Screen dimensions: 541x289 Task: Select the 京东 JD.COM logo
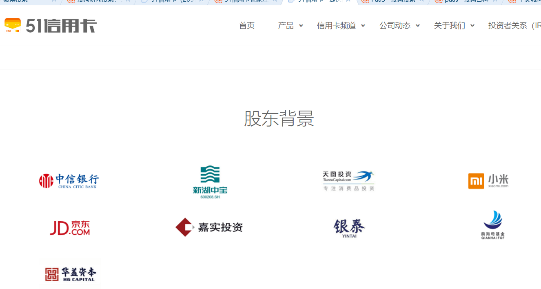(x=70, y=228)
